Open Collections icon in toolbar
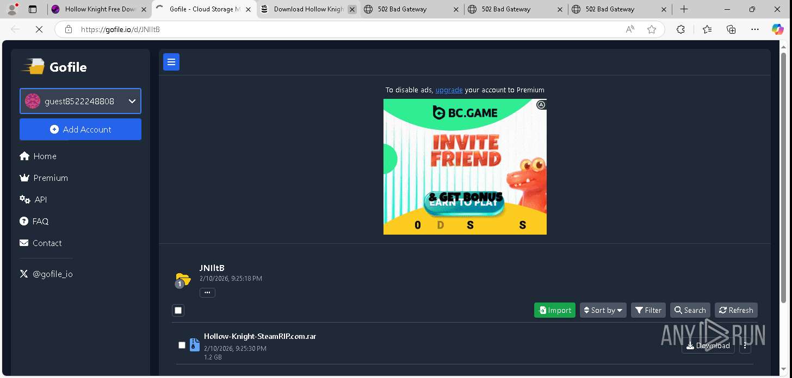The height and width of the screenshot is (378, 792). (731, 29)
